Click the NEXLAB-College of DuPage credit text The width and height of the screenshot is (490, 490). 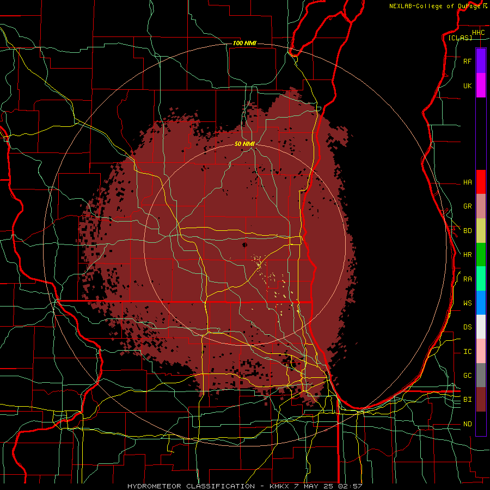pos(434,6)
